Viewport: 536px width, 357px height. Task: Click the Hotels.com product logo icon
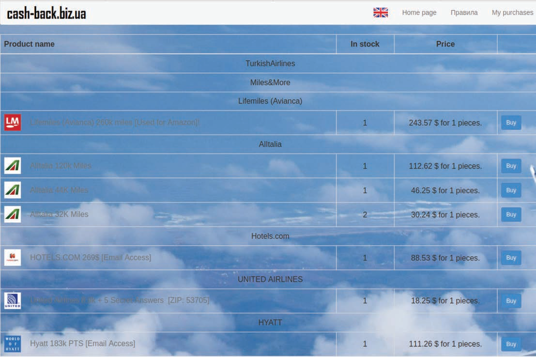pos(13,258)
